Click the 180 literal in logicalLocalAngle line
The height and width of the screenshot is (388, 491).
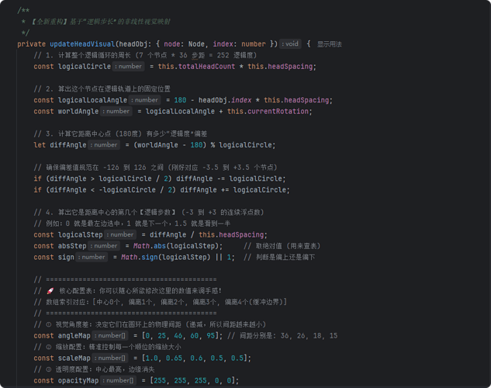[180, 100]
